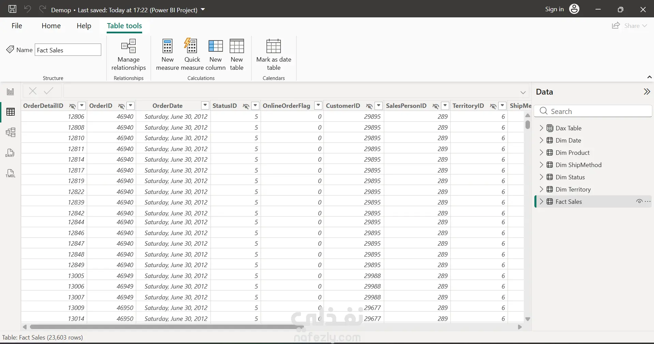Image resolution: width=654 pixels, height=344 pixels.
Task: Create a New table
Action: 237,55
